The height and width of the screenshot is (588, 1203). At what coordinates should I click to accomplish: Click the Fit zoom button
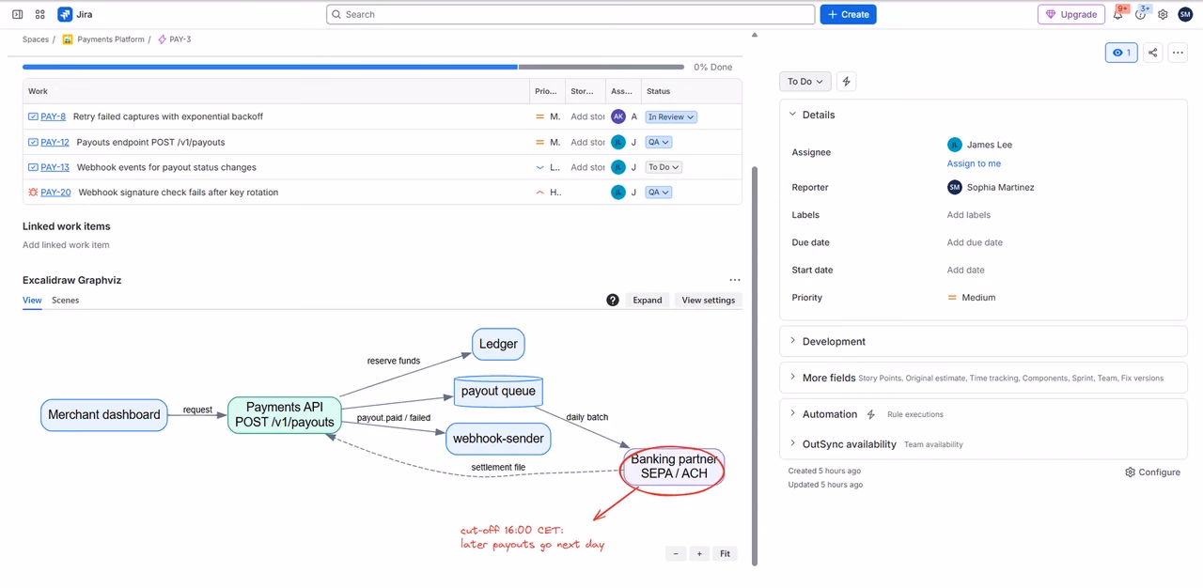(x=725, y=553)
